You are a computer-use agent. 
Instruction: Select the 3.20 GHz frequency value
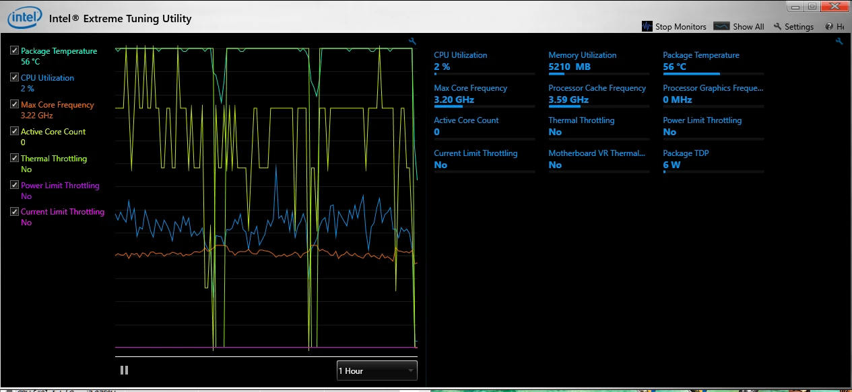click(x=454, y=100)
